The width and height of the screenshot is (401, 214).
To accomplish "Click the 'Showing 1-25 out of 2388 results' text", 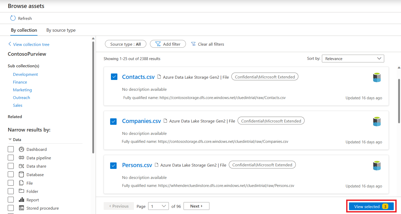I will (132, 59).
